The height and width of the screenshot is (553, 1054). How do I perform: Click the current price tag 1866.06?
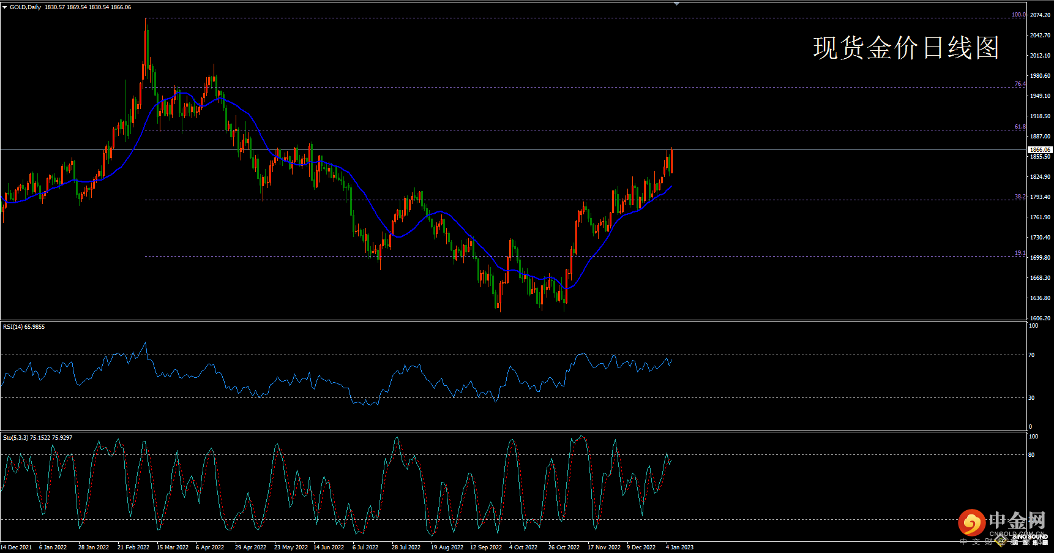point(1039,149)
